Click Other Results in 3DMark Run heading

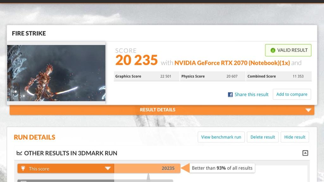pyautogui.click(x=71, y=153)
